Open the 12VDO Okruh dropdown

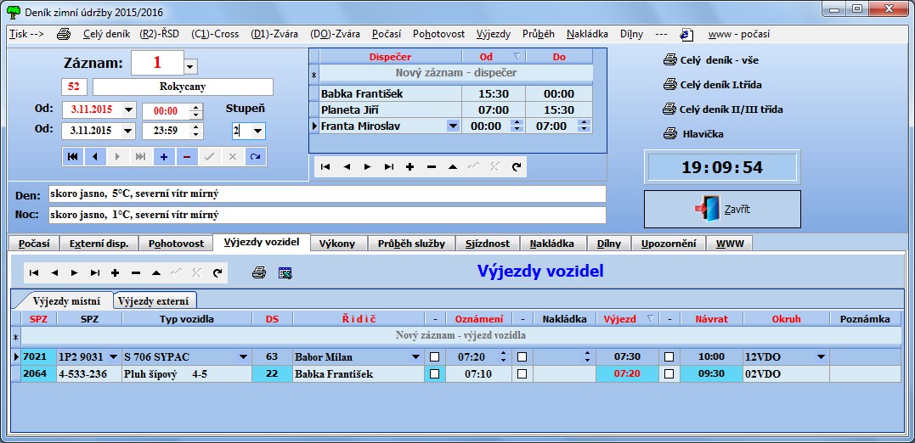pos(820,357)
